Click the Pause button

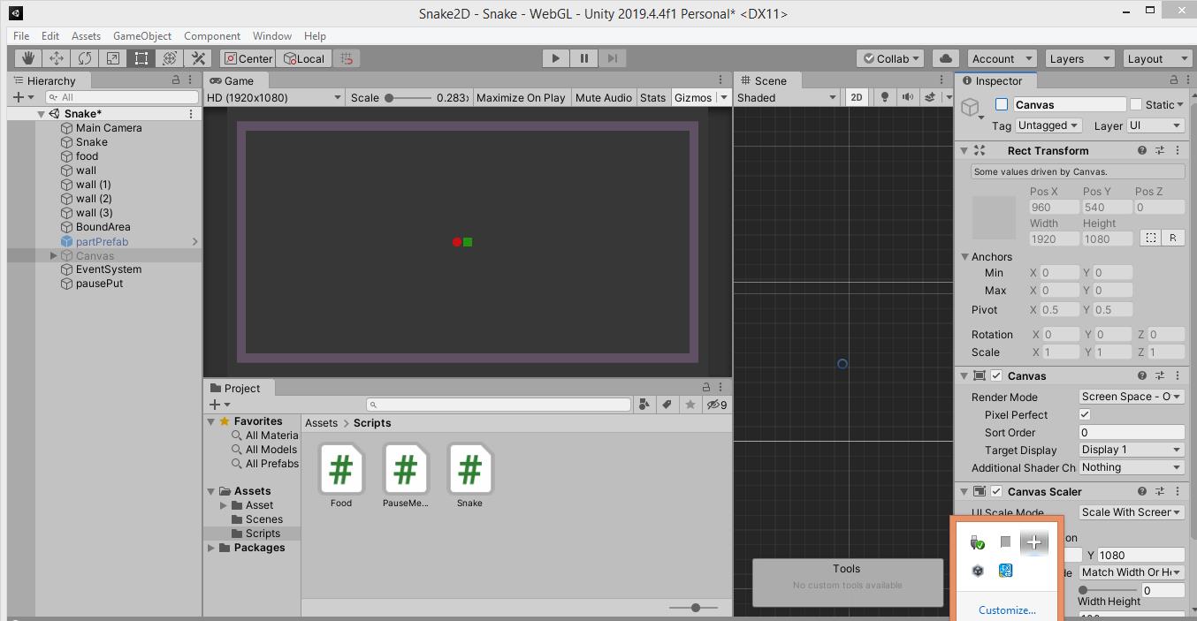[x=583, y=58]
